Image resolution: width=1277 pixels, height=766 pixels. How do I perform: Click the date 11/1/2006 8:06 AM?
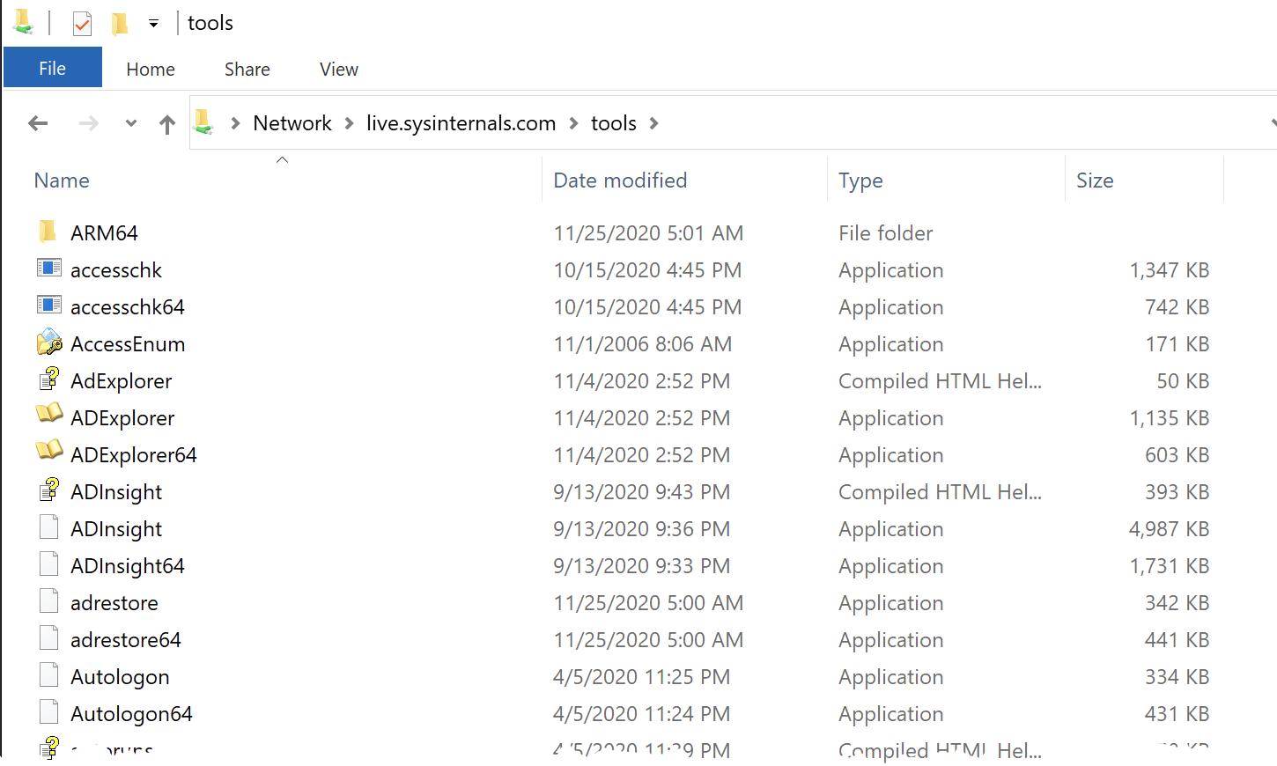(x=643, y=344)
